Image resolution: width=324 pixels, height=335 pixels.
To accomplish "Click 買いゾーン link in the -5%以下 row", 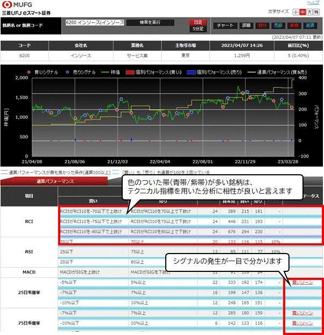I will [x=302, y=283].
